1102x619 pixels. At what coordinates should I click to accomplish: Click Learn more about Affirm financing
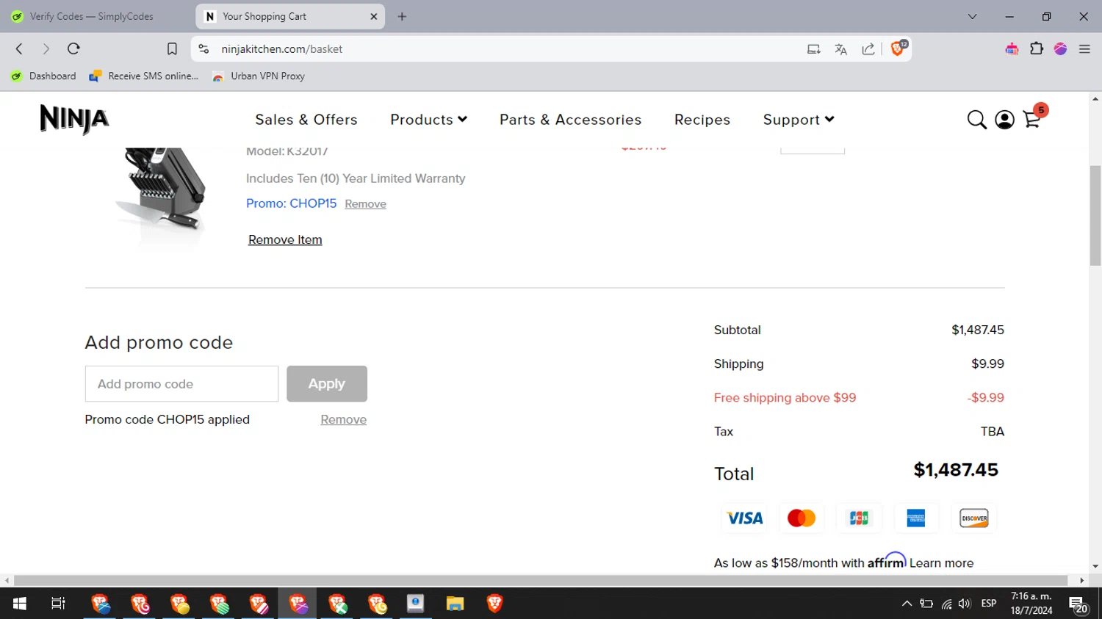pos(941,563)
